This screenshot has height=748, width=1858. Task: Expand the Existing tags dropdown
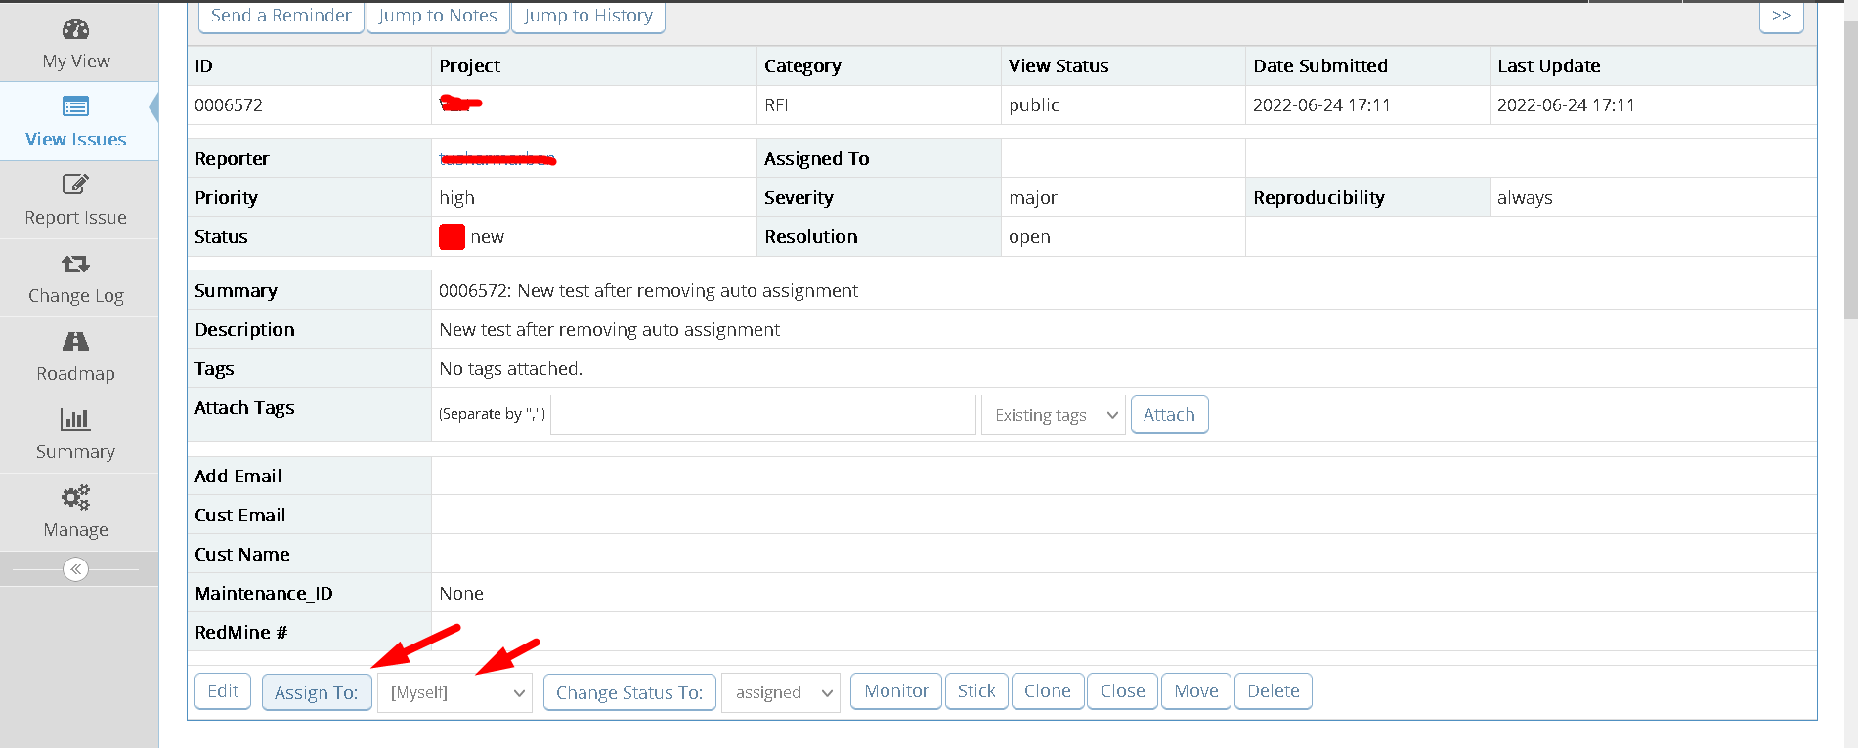[1053, 415]
